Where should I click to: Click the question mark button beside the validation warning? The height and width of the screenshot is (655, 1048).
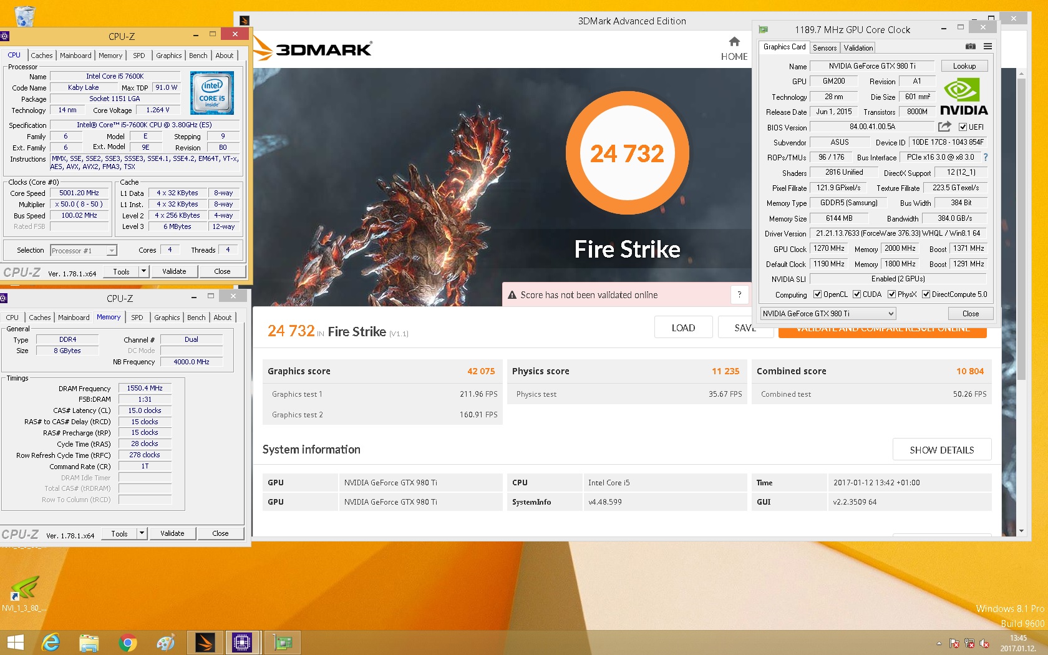(739, 295)
